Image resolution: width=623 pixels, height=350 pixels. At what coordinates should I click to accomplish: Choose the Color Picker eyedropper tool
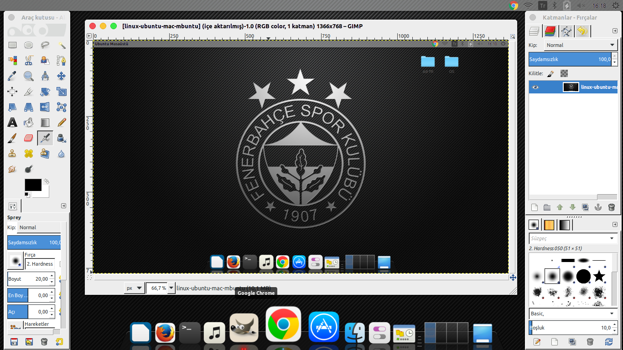pos(12,76)
